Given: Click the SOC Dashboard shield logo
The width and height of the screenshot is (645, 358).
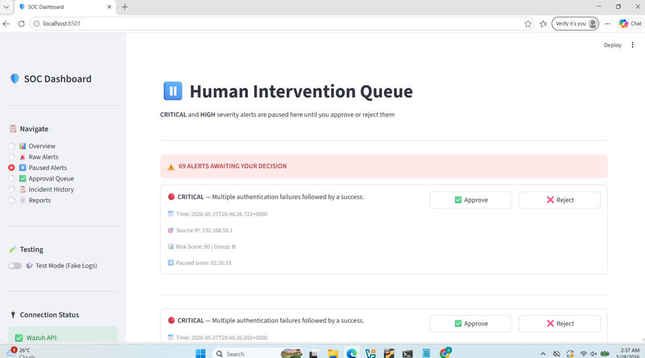Looking at the screenshot, I should coord(15,78).
